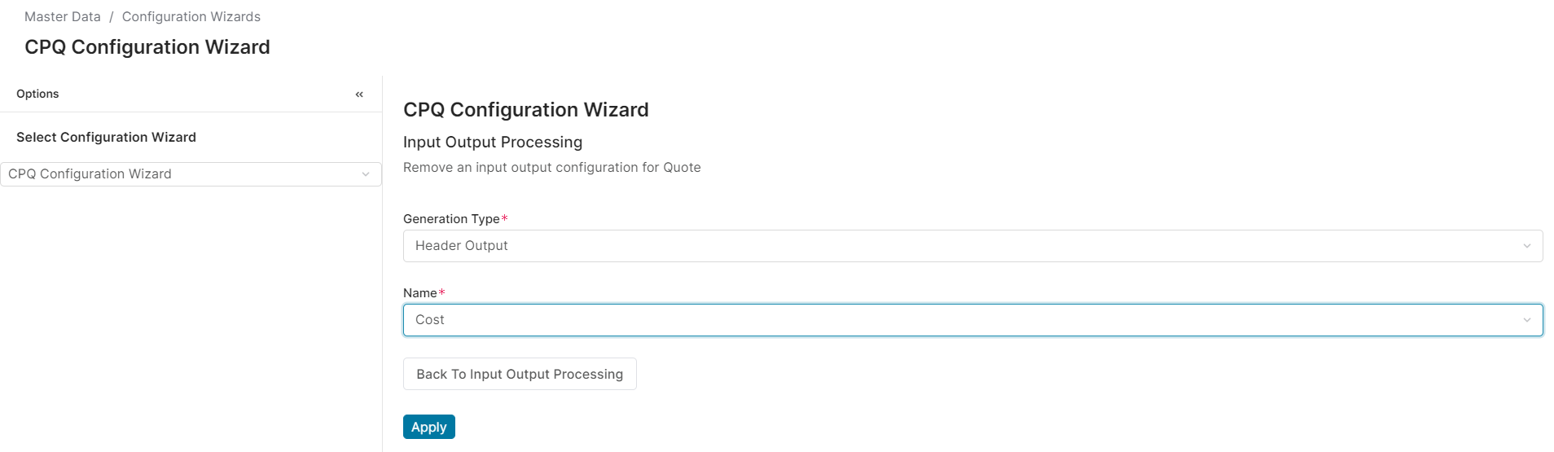Viewport: 1554px width, 452px height.
Task: Click the top CPQ Configuration Wizard page title
Action: pos(147,47)
